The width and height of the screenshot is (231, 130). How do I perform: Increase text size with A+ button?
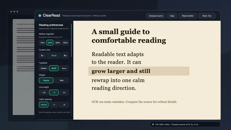click(x=65, y=56)
